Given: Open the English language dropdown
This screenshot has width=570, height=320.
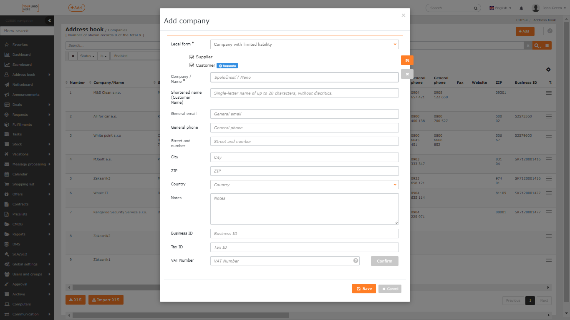Looking at the screenshot, I should click(x=501, y=8).
